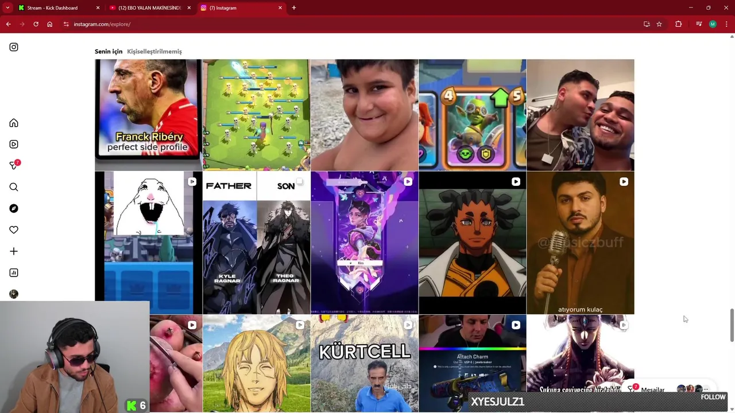
Task: Click FOLLOW button on overlay
Action: (713, 397)
